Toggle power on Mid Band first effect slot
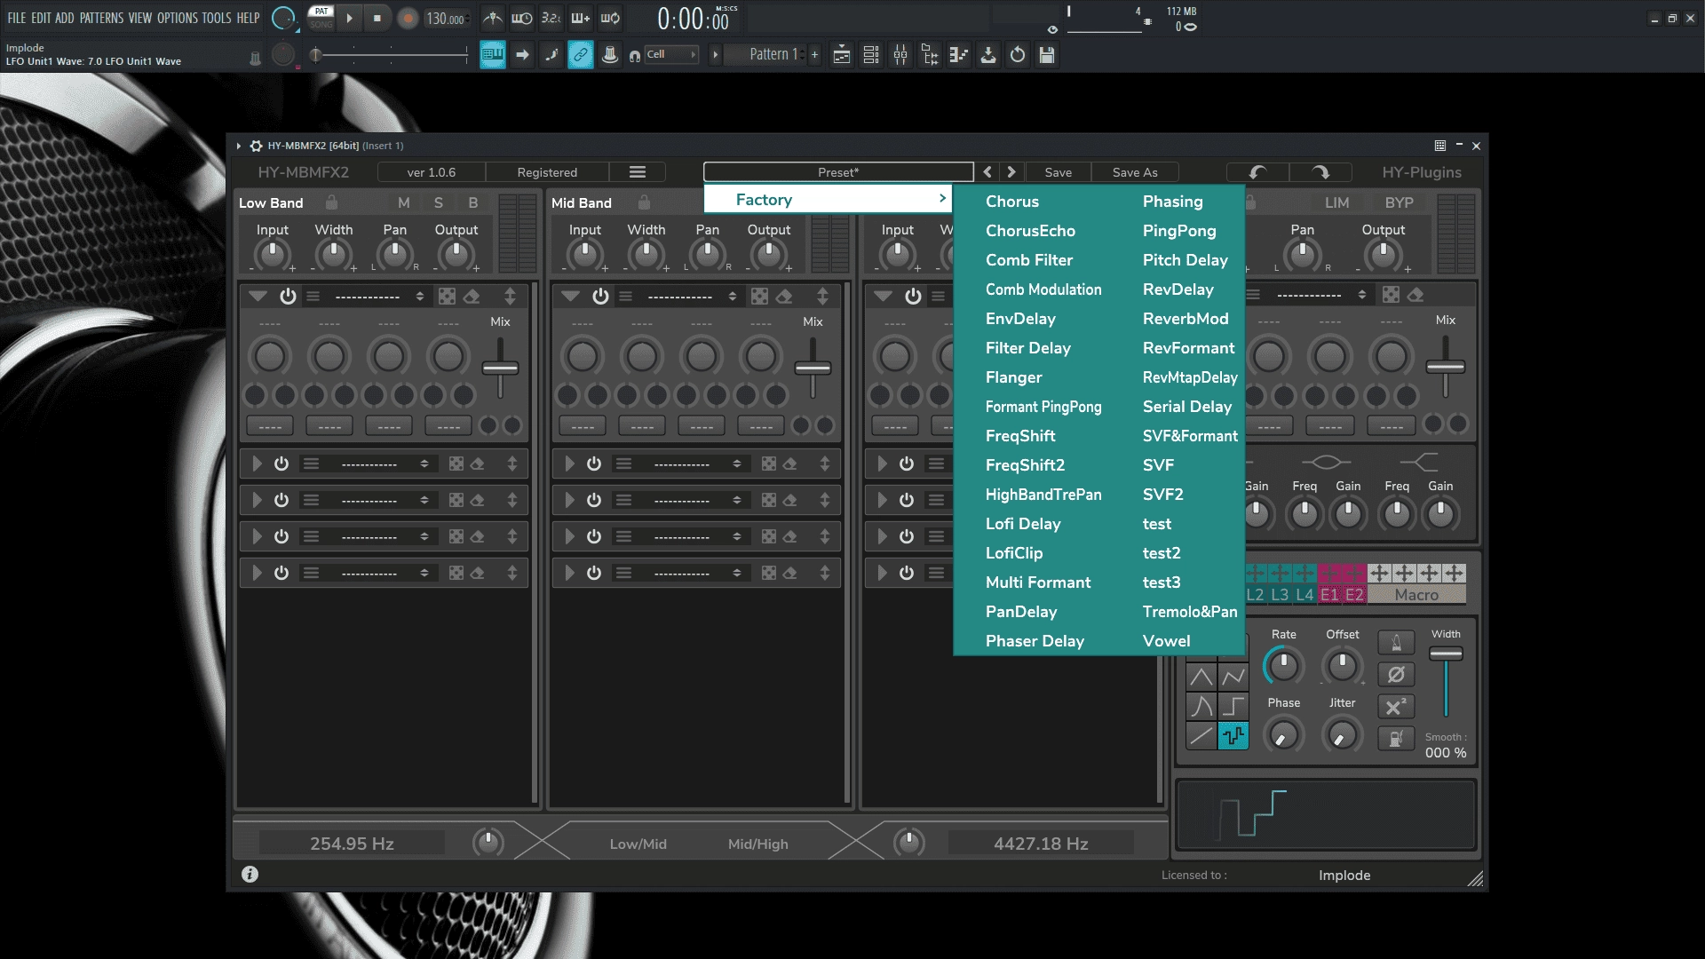 600,296
